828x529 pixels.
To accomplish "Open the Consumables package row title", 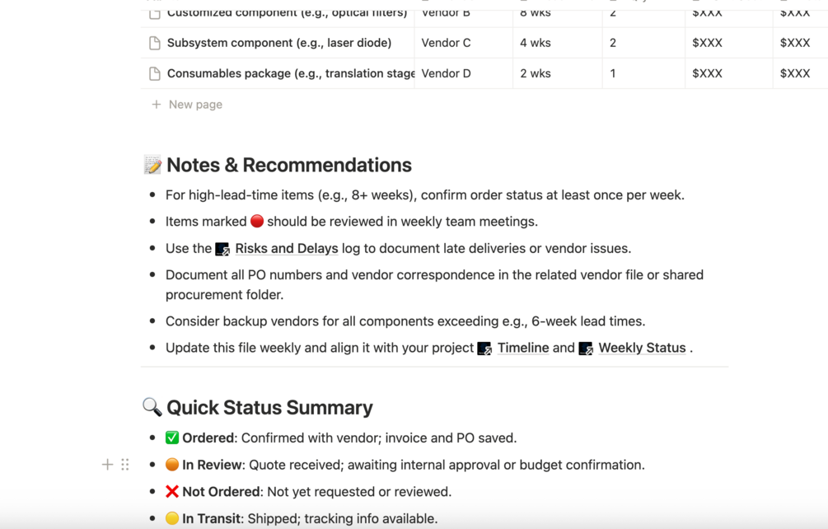I will [x=290, y=73].
